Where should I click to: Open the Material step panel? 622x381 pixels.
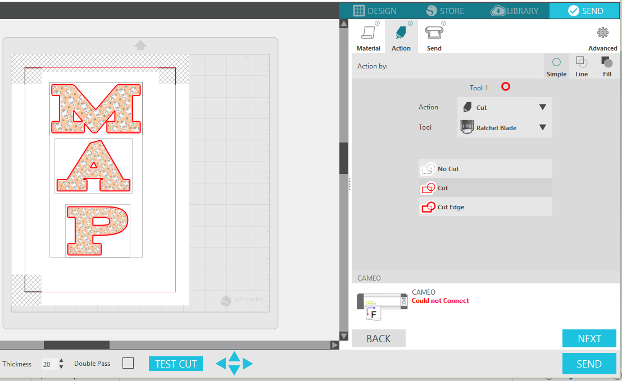click(368, 36)
